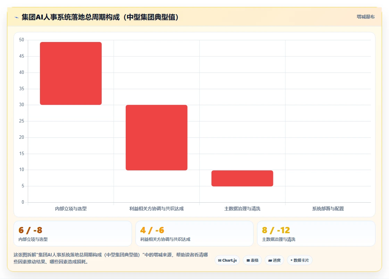Click the y-axis value 50

pos(22,40)
